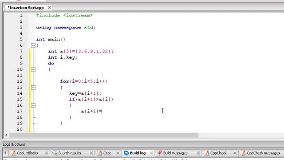Click the log tabs left arrow

(5, 153)
